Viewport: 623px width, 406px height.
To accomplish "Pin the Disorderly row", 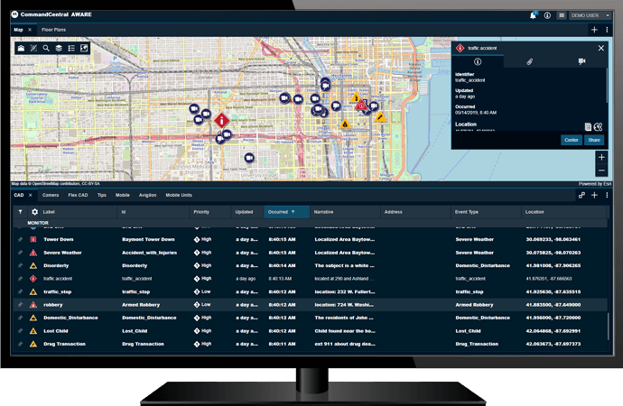I will click(x=20, y=265).
